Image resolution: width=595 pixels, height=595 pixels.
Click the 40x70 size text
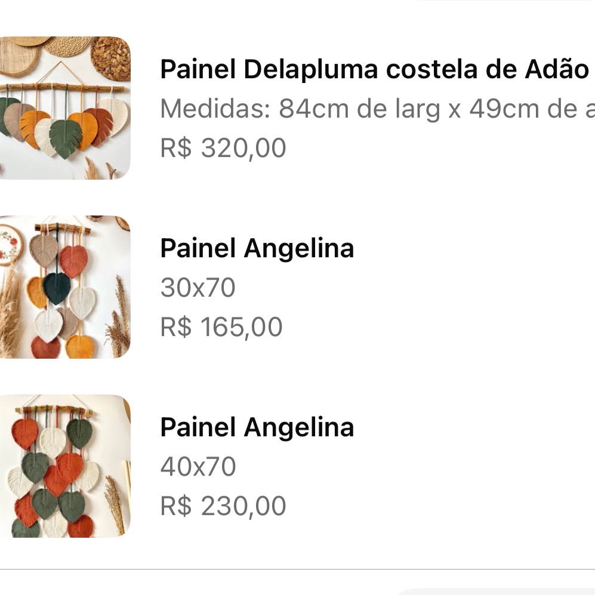tap(198, 467)
